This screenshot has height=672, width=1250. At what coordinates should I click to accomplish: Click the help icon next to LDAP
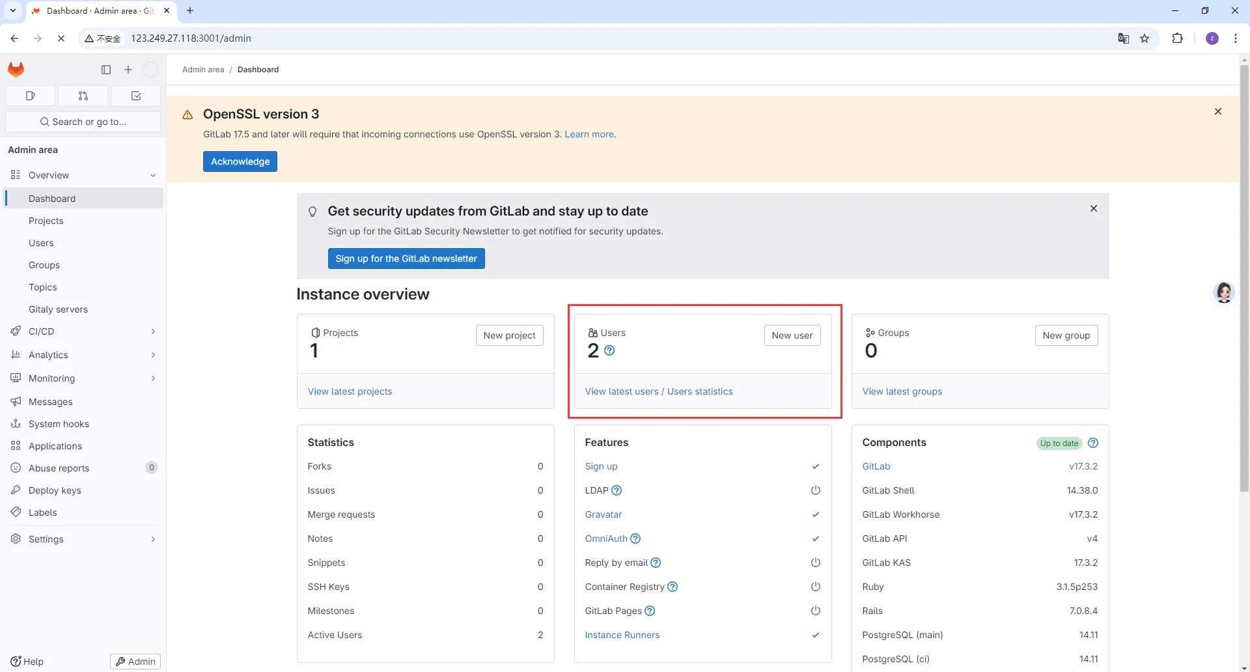tap(617, 490)
